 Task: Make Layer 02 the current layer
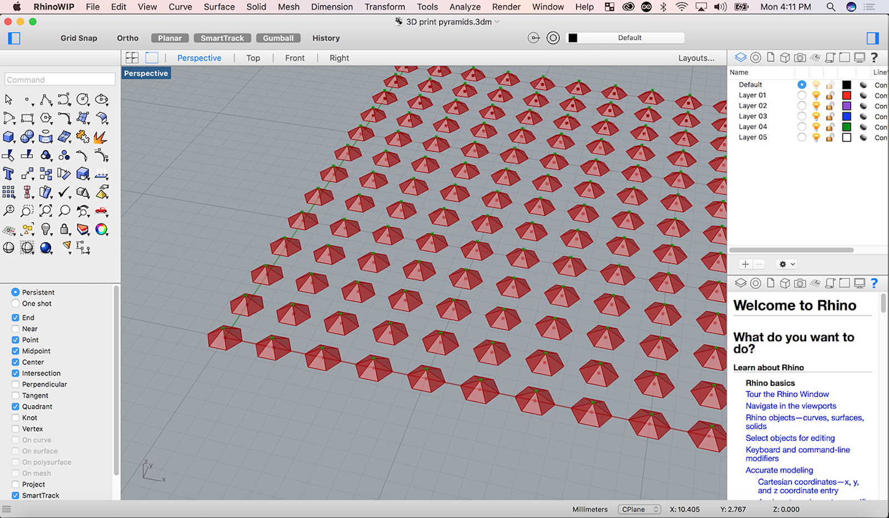(801, 106)
